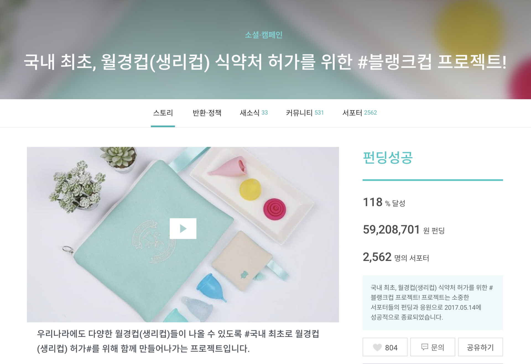Click the 소셜·캠페인 category link
Screen dimensions: 531x364
click(x=264, y=35)
